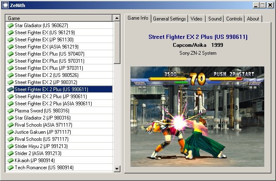
Task: Show the About tab
Action: pyautogui.click(x=253, y=19)
